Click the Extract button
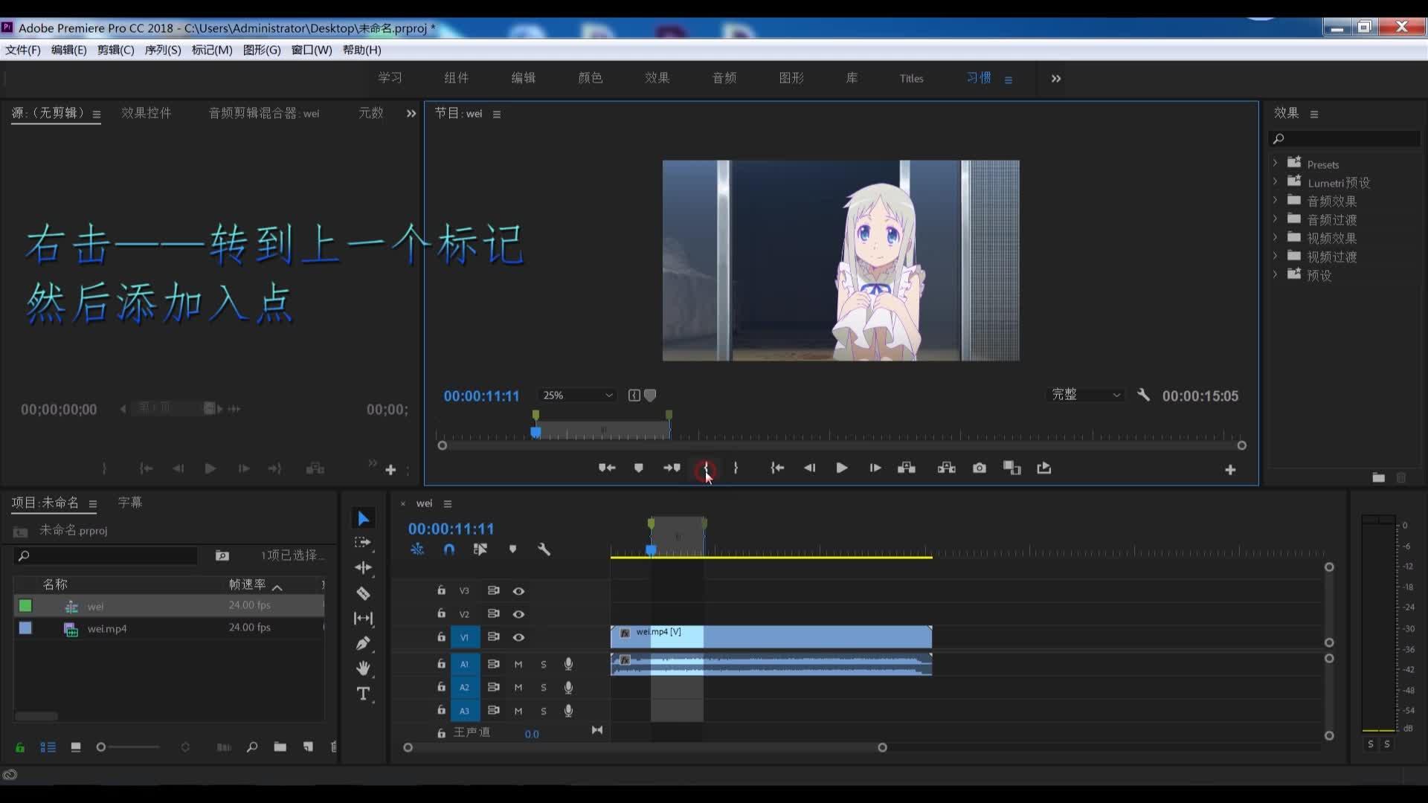Viewport: 1428px width, 803px height. 946,468
